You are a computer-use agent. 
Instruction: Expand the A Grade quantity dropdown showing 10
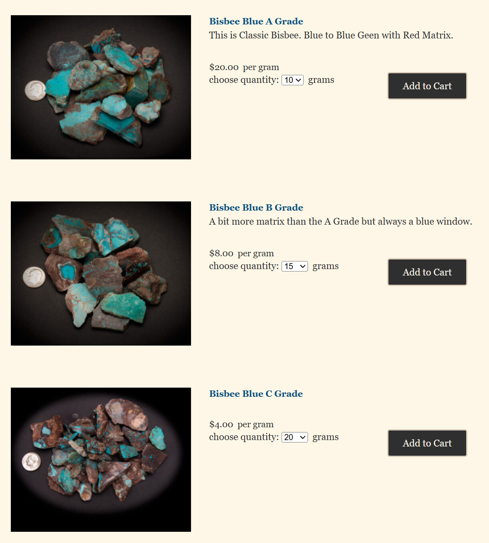click(x=292, y=80)
